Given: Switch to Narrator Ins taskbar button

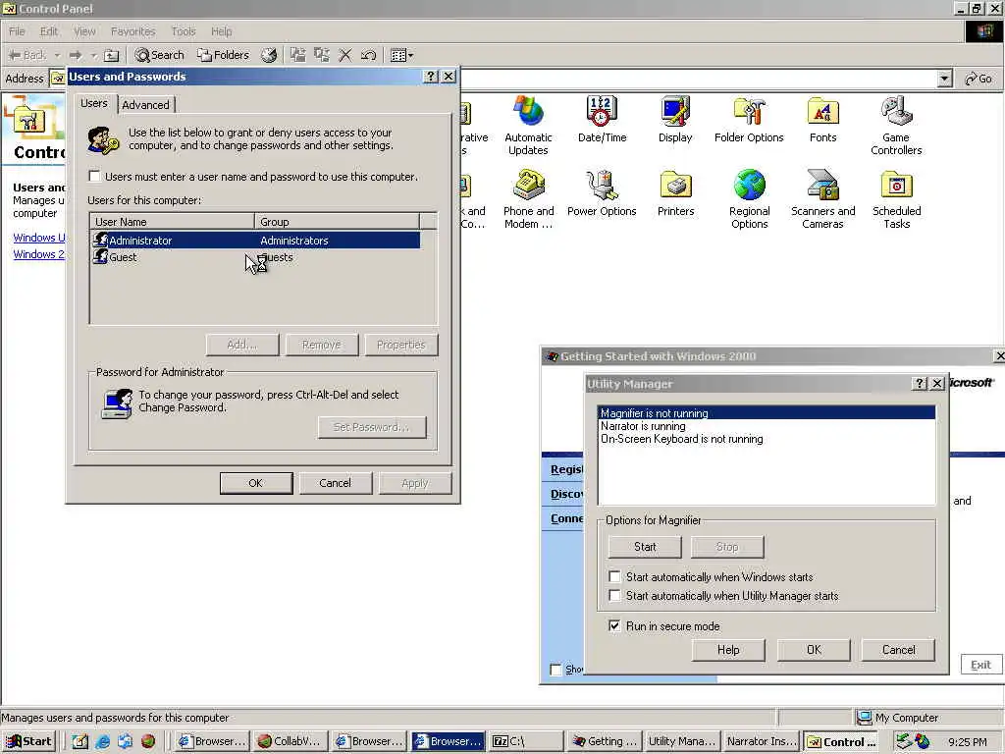Looking at the screenshot, I should (x=762, y=742).
